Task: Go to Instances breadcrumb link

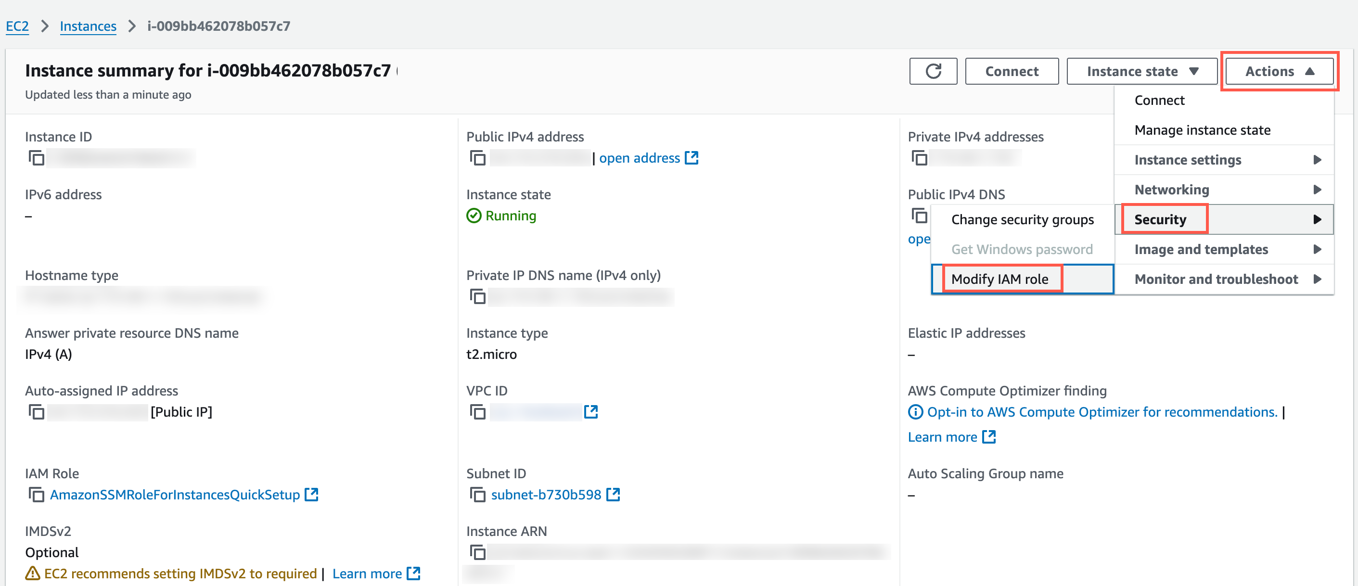Action: pos(88,26)
